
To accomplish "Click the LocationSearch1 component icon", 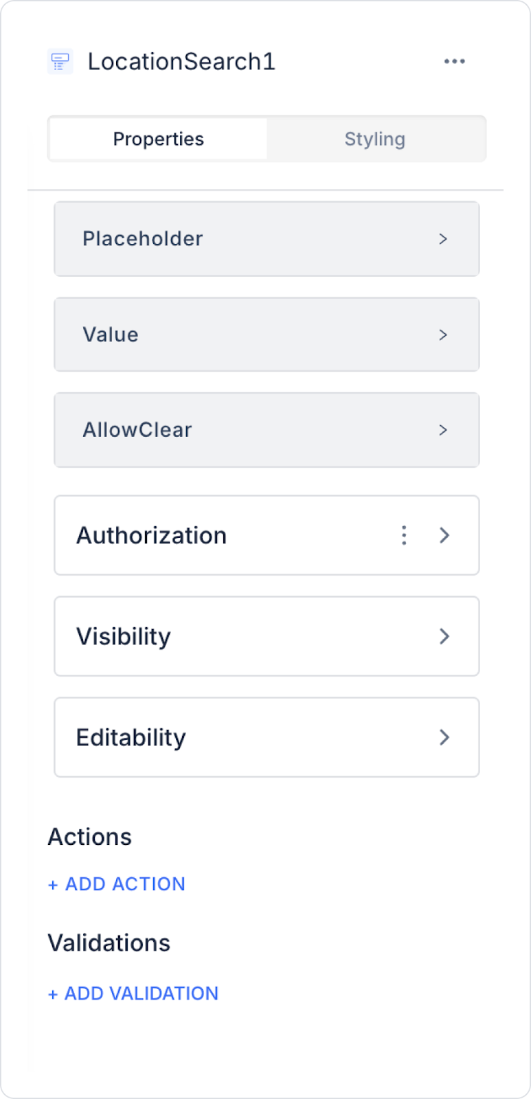I will 60,62.
